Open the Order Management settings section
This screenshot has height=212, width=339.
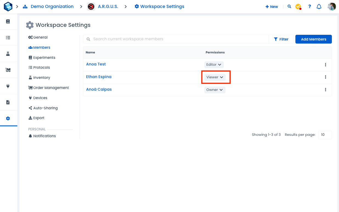(x=51, y=88)
